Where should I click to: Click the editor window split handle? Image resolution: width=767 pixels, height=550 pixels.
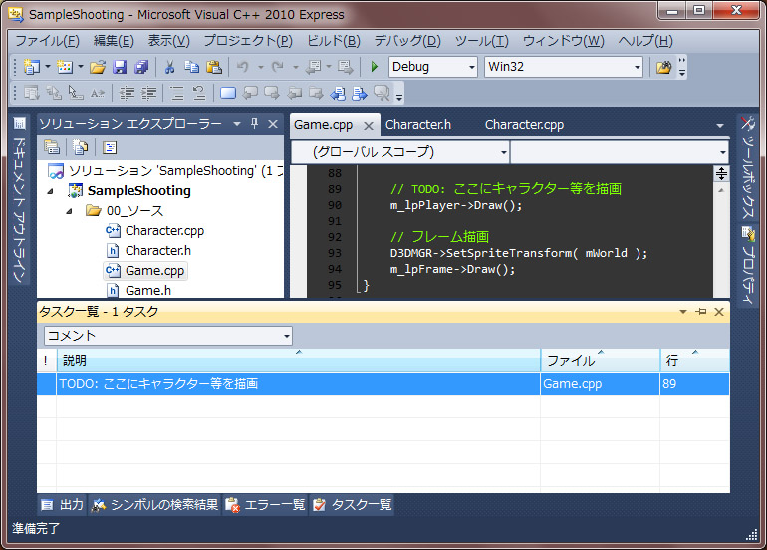click(721, 173)
